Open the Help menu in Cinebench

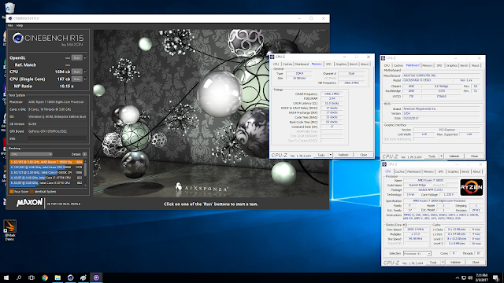20,25
